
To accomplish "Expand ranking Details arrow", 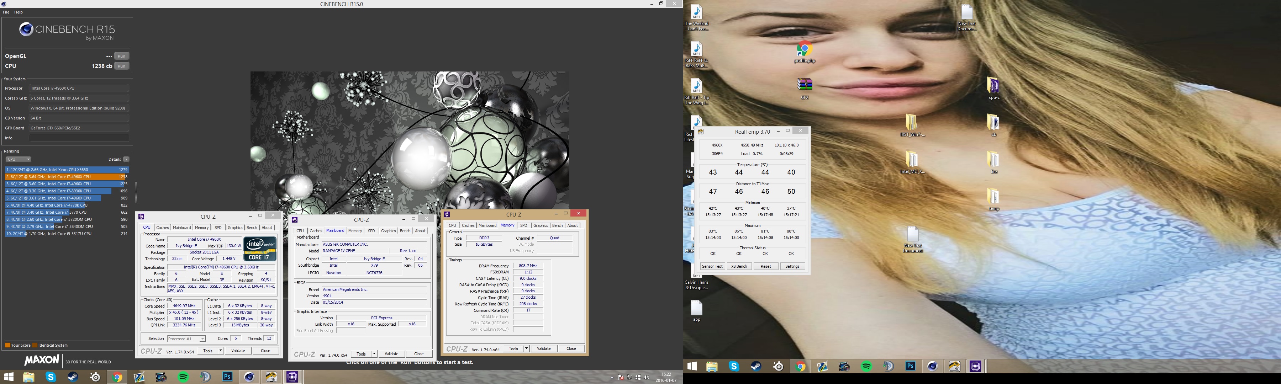I will point(126,159).
